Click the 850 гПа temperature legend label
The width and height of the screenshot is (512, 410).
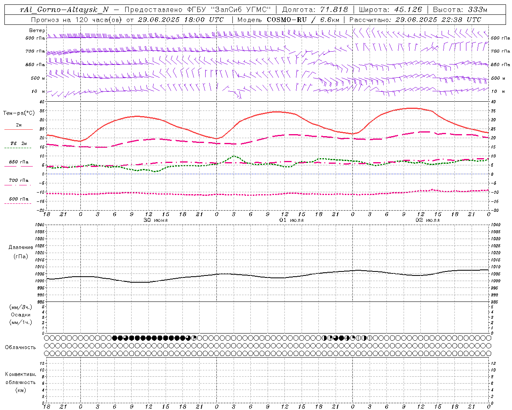tap(19, 162)
